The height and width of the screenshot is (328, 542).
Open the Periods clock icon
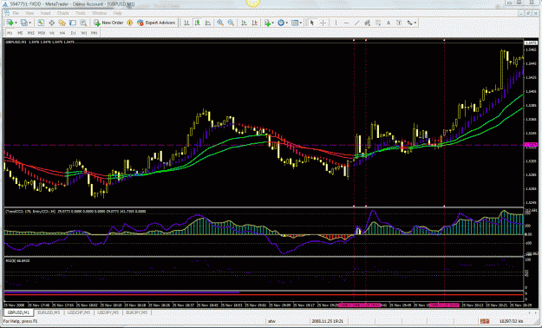click(281, 23)
